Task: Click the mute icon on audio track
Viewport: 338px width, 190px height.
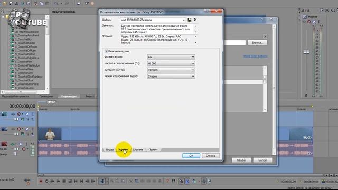Action: pyautogui.click(x=21, y=144)
